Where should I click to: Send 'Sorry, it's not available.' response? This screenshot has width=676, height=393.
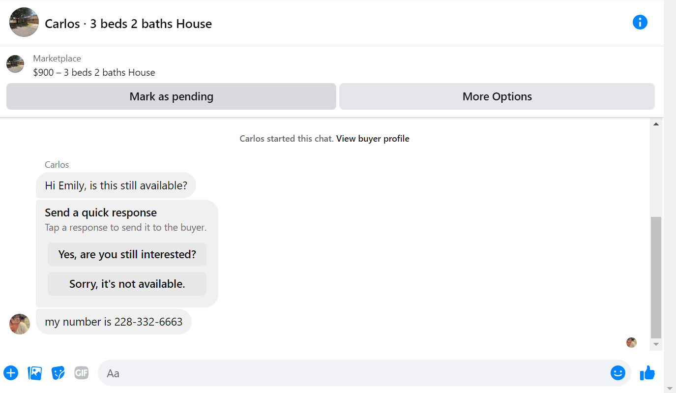127,284
